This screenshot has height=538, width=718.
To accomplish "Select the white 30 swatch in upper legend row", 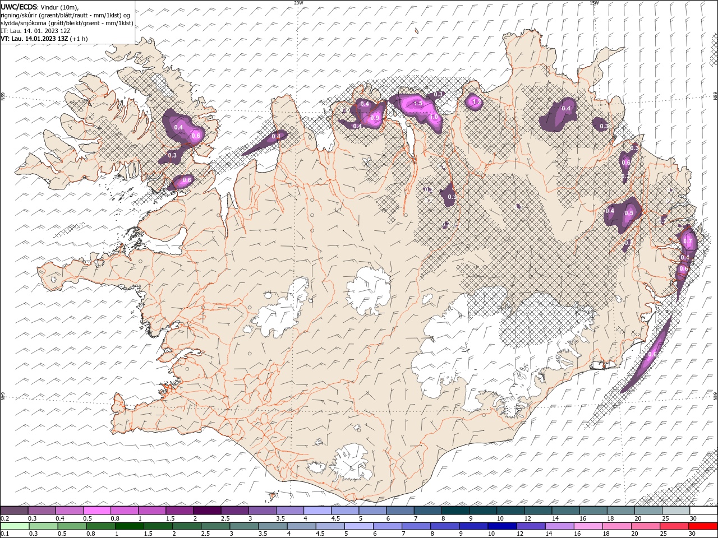I will coord(703,511).
